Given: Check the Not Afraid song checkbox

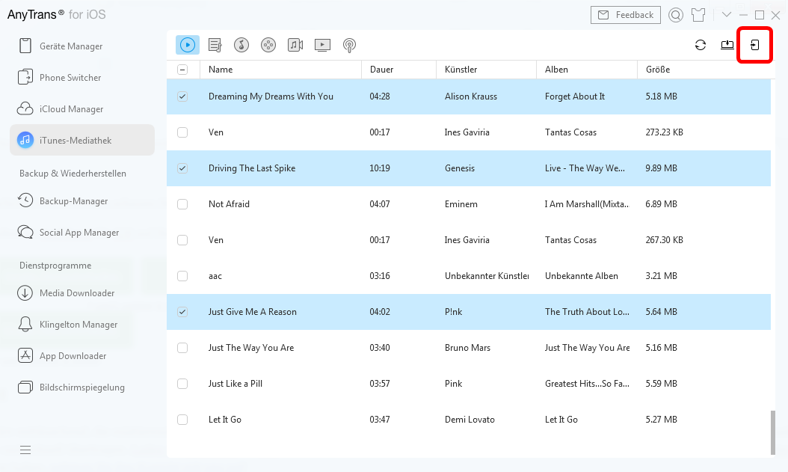Looking at the screenshot, I should click(182, 204).
